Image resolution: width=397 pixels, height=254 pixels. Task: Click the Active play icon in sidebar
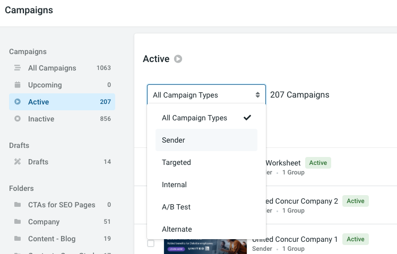point(17,102)
